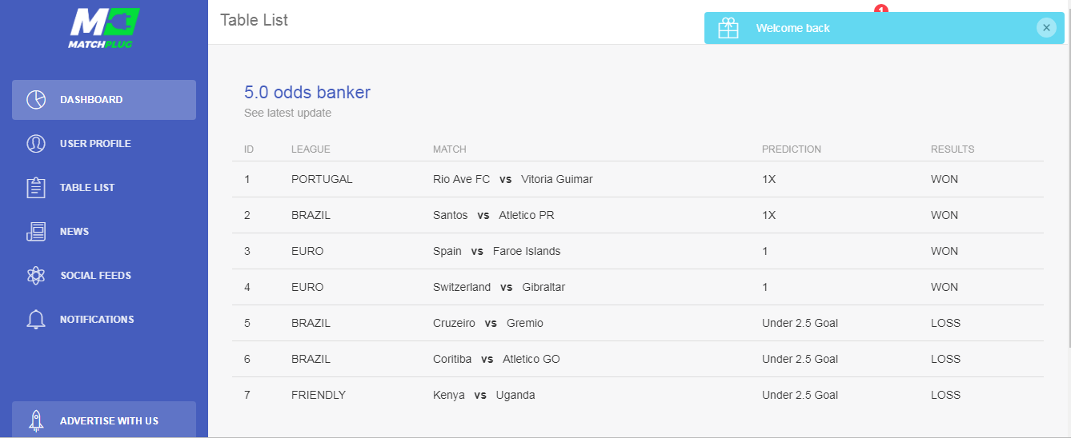The width and height of the screenshot is (1071, 438).
Task: Dismiss the Welcome back notification
Action: coord(1046,28)
